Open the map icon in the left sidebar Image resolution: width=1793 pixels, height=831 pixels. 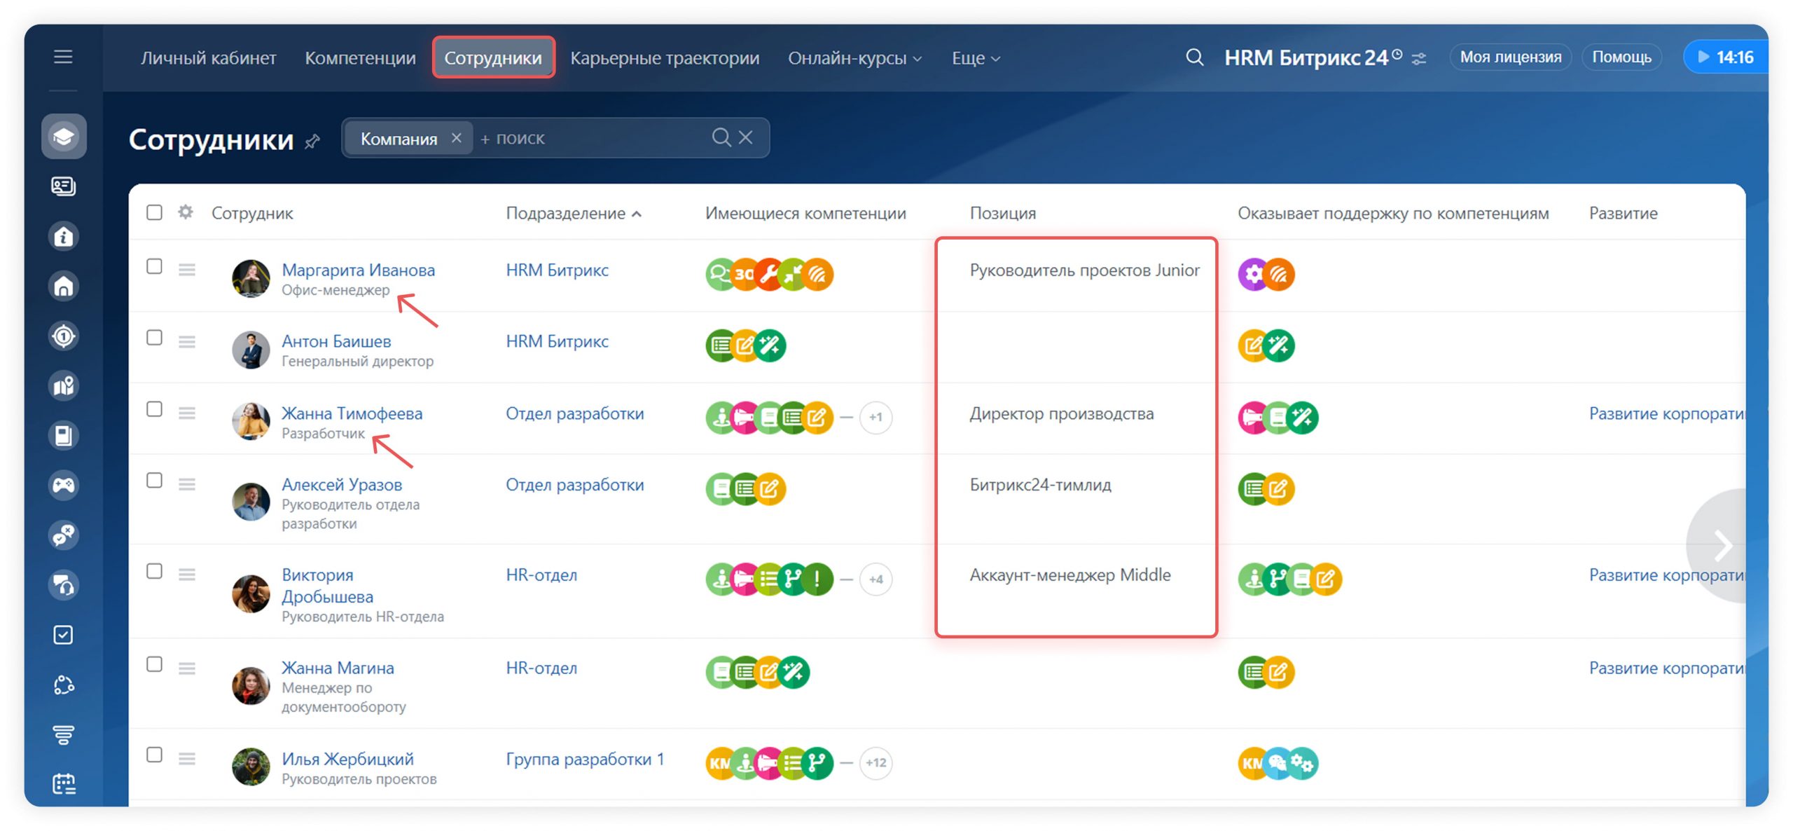(x=63, y=385)
